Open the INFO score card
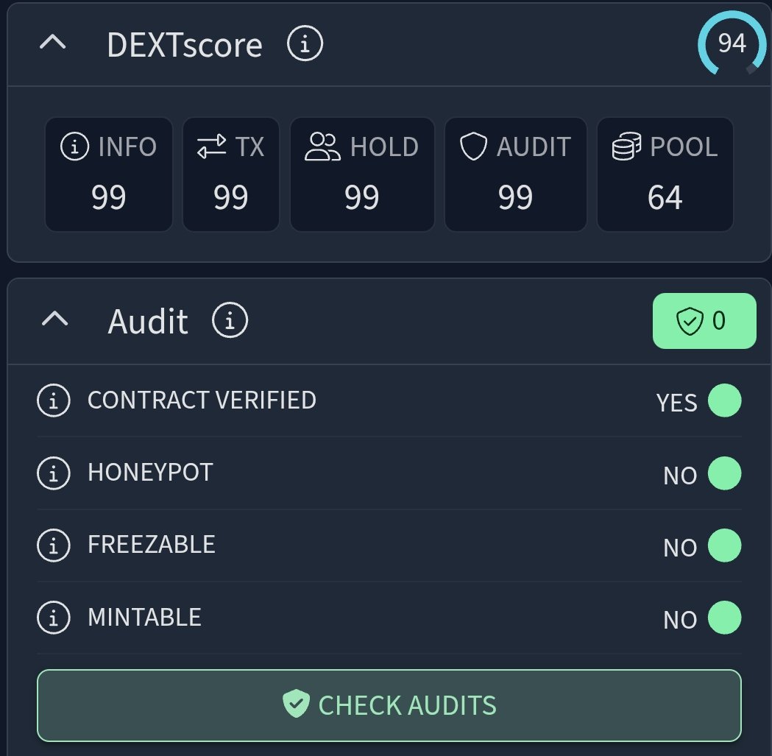The height and width of the screenshot is (756, 772). click(109, 174)
